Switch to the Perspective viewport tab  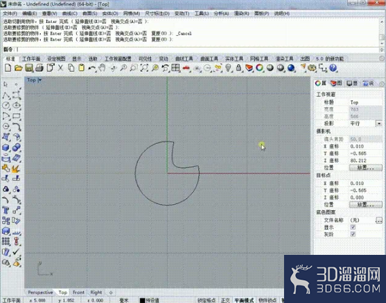click(40, 292)
